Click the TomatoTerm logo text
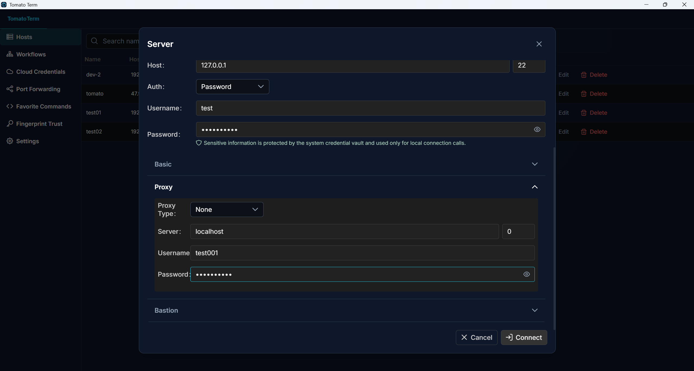694x371 pixels. pyautogui.click(x=23, y=19)
